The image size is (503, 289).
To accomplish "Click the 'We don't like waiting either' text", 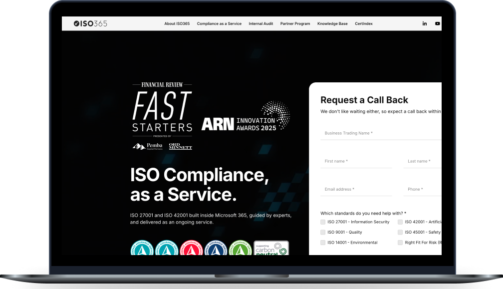I will click(381, 112).
